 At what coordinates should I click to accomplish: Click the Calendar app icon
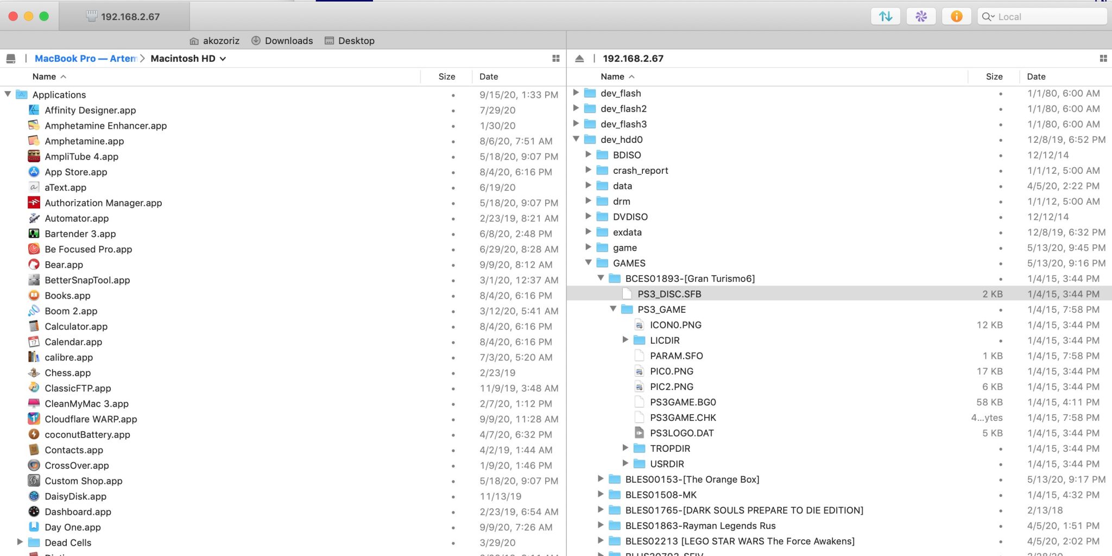click(x=34, y=342)
